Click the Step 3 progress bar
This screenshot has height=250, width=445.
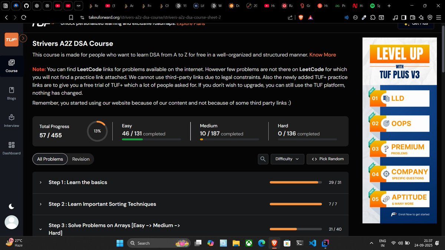(x=296, y=229)
